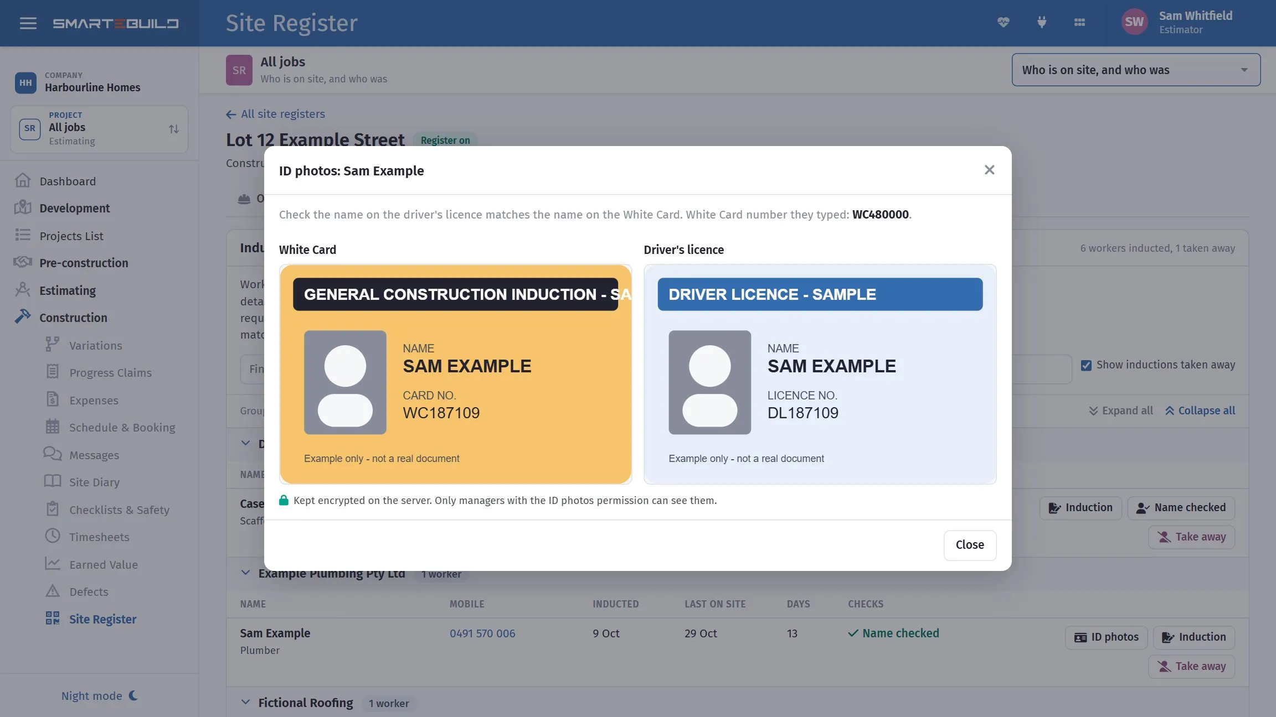Open Messages page
The height and width of the screenshot is (717, 1276).
click(94, 455)
